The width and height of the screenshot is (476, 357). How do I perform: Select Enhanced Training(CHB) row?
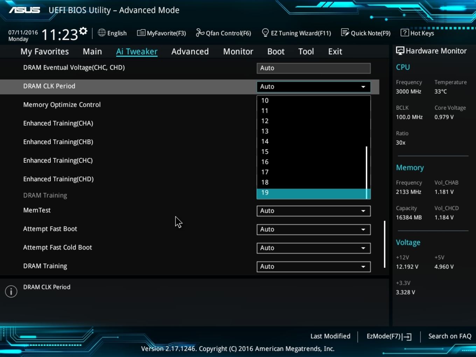(58, 142)
